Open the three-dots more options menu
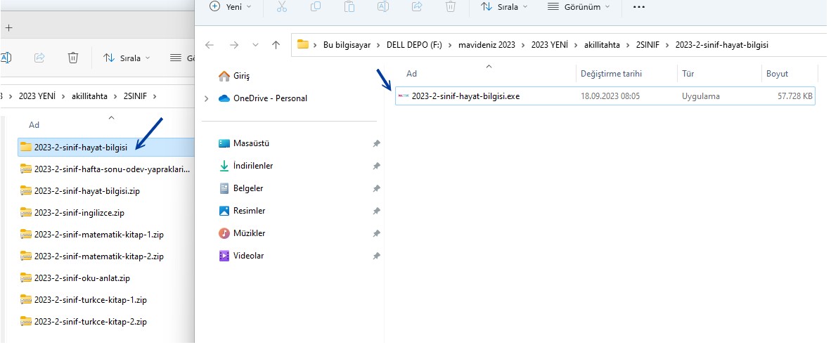The height and width of the screenshot is (352, 831). [638, 6]
